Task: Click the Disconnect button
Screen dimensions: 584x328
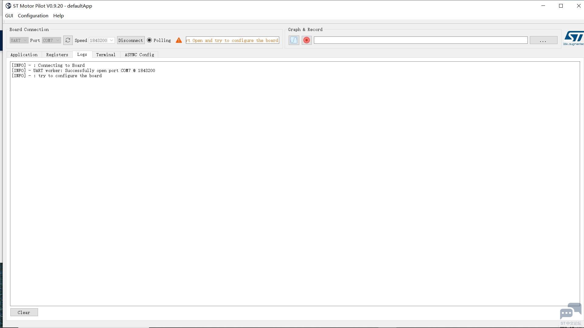Action: [x=130, y=40]
